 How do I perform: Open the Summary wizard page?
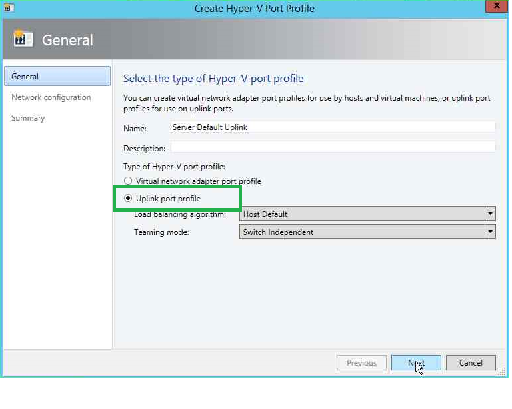pos(28,118)
